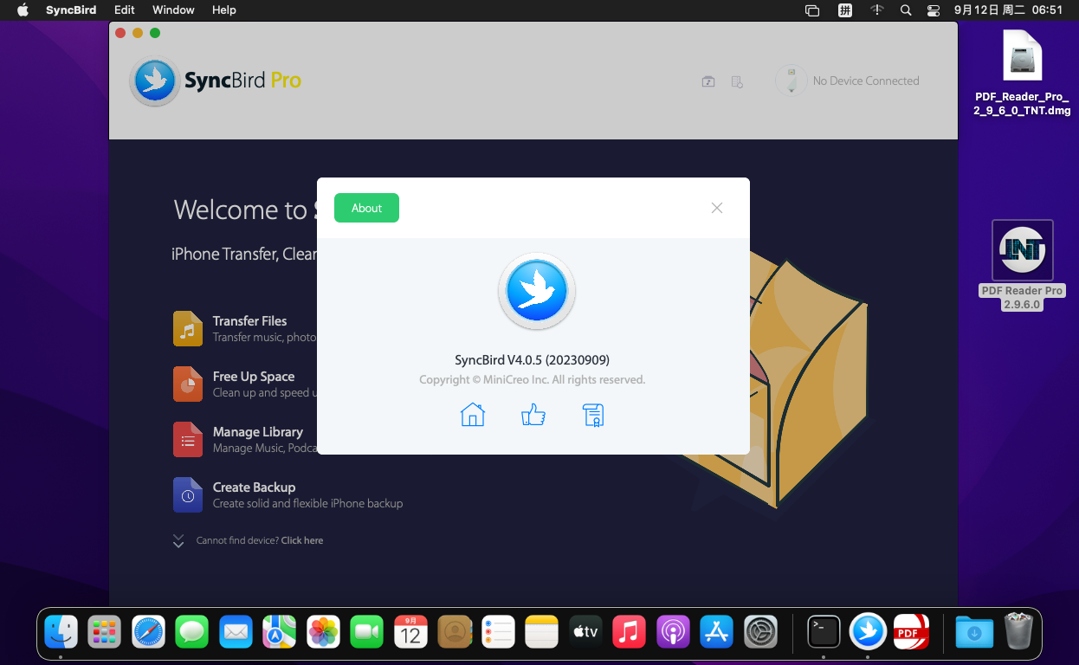Open Control Center from menu bar
The width and height of the screenshot is (1079, 665).
pyautogui.click(x=934, y=10)
